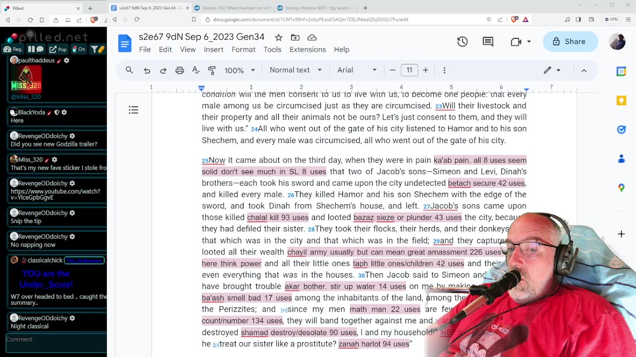Open the Insert menu
The image size is (636, 357).
click(214, 50)
